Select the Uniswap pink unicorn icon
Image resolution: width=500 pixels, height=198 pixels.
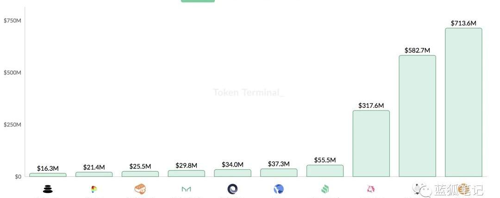[371, 189]
